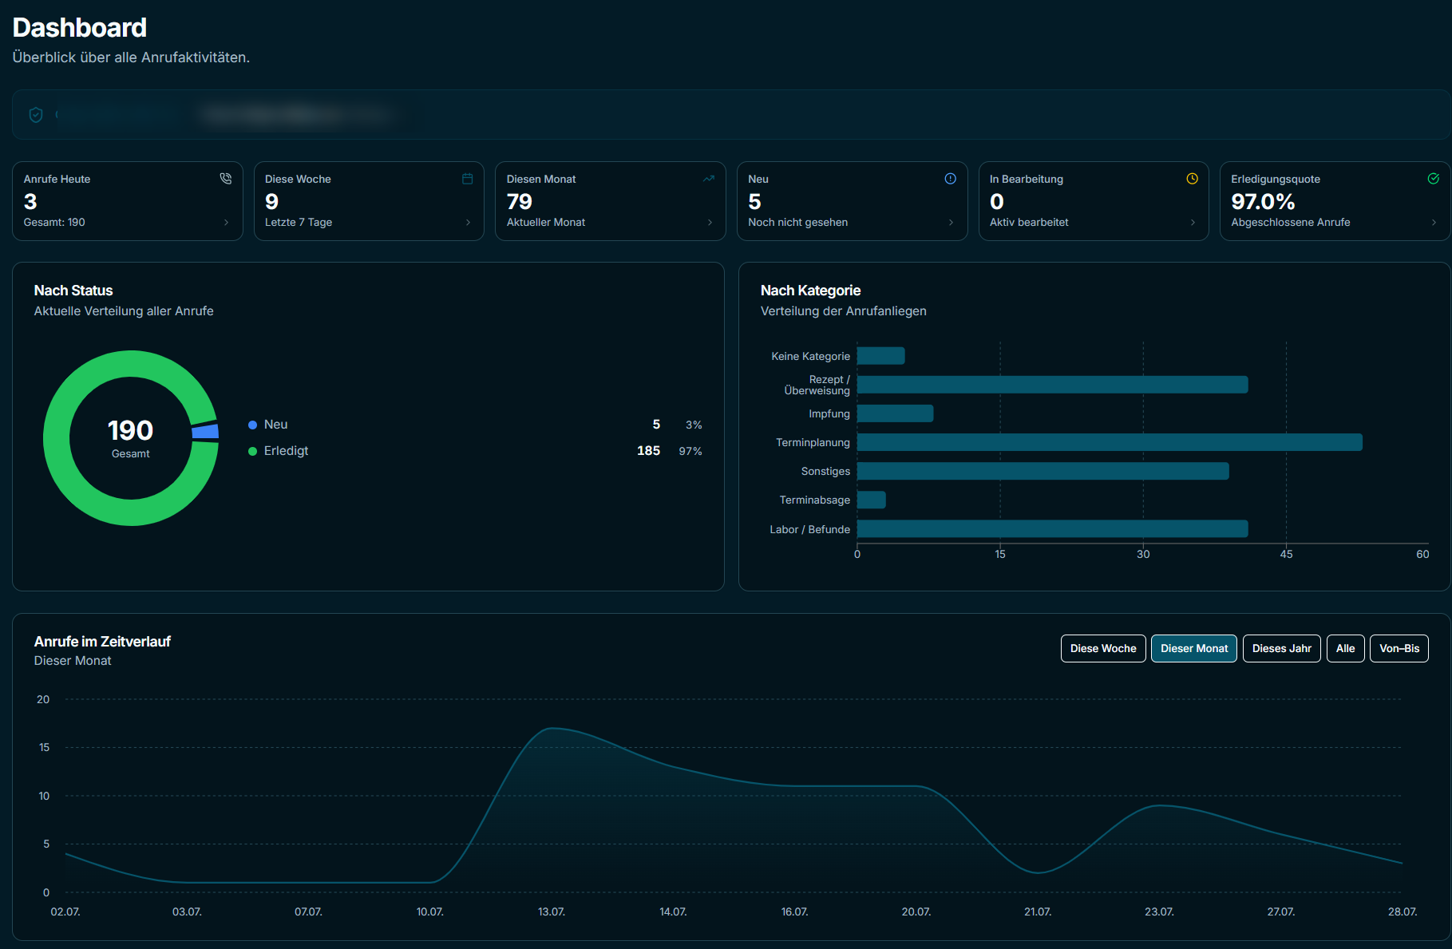Open Diese Woche details via chevron

point(469,223)
